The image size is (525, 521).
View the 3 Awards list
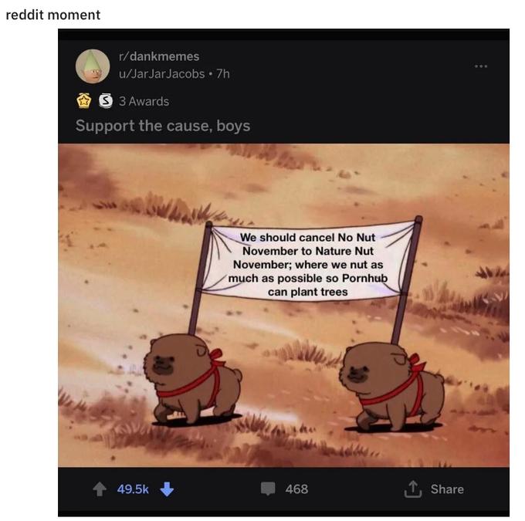point(144,101)
